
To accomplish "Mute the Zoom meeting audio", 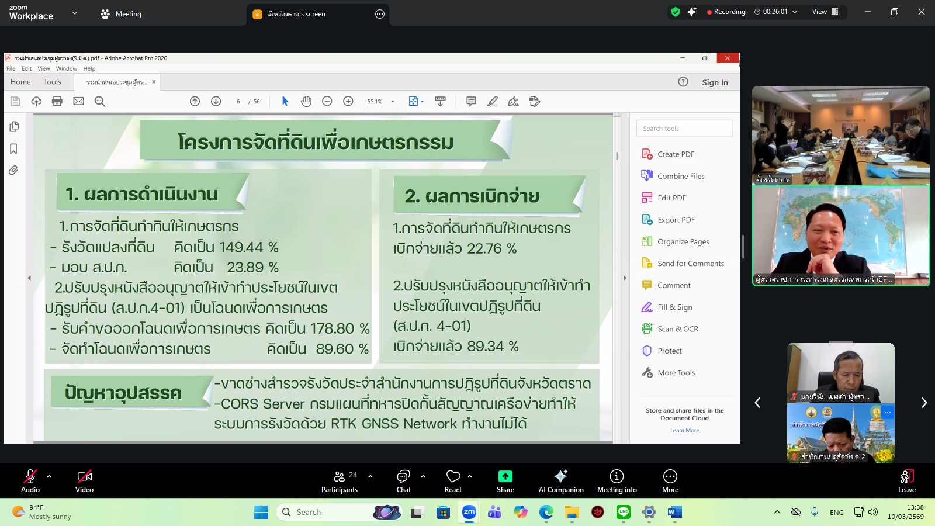I will [x=30, y=480].
